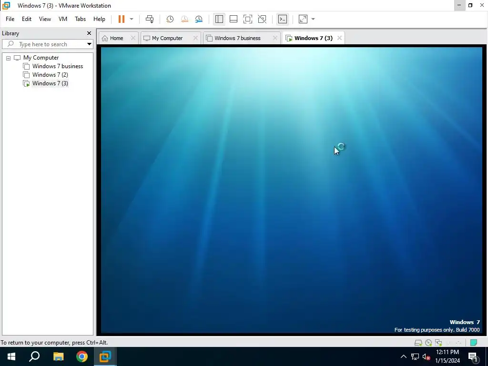Click Send Ctrl+Alt+Del toolbar icon
Viewport: 488px width, 366px height.
coord(150,19)
